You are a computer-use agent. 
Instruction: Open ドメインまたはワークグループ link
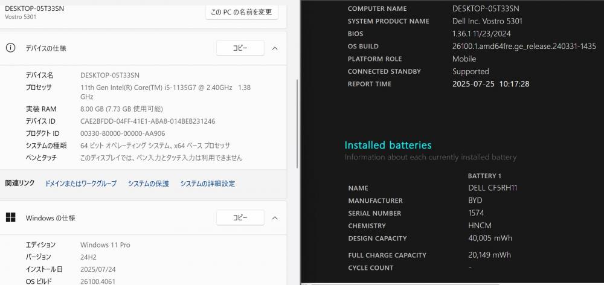coord(81,184)
